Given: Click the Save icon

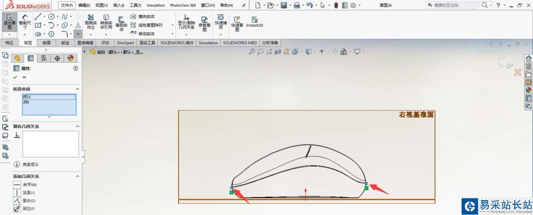Looking at the screenshot, I should (x=284, y=5).
